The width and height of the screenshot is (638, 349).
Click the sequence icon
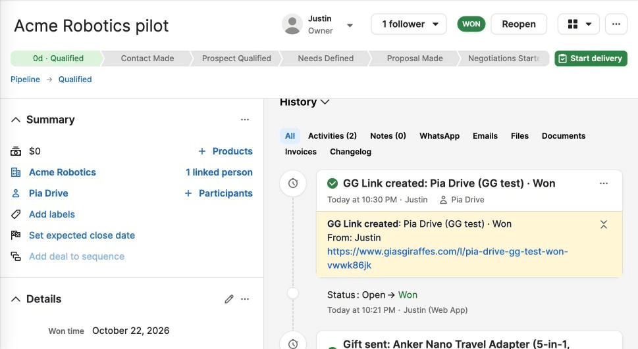coord(16,257)
